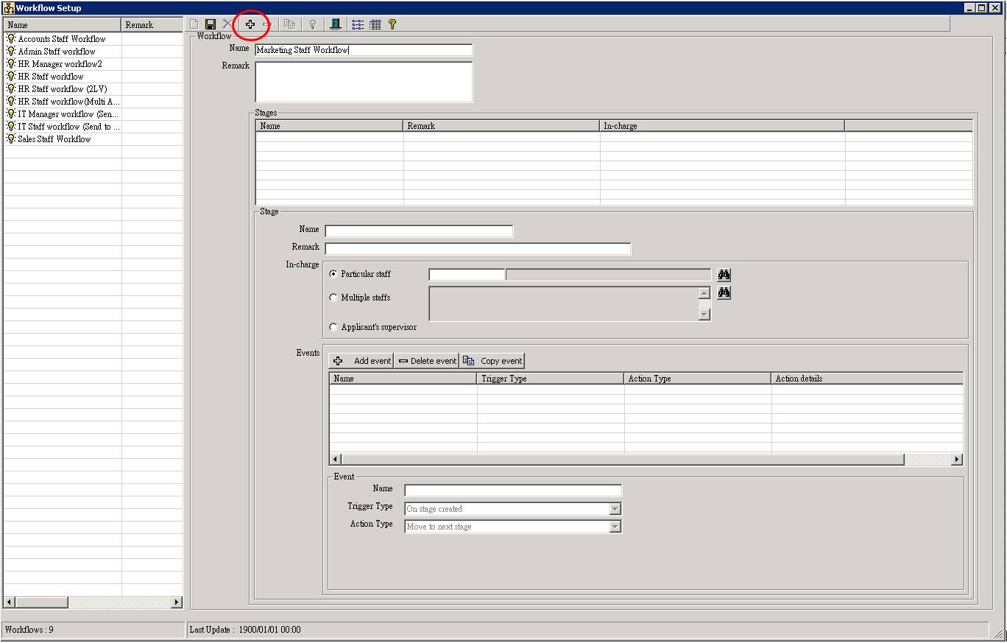
Task: Click workflow list Remark column header
Action: pyautogui.click(x=152, y=25)
